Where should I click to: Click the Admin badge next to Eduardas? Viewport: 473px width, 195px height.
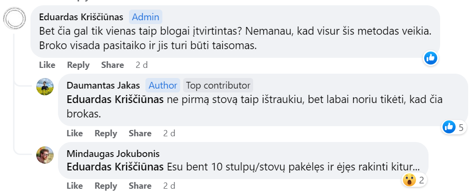145,17
